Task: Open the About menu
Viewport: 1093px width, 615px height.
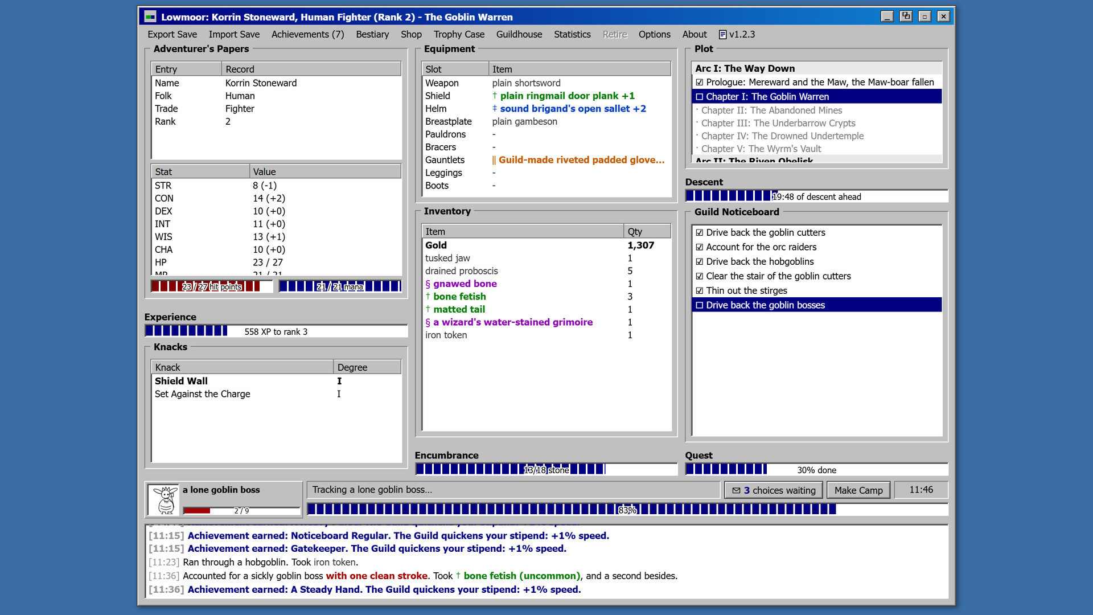Action: tap(695, 34)
